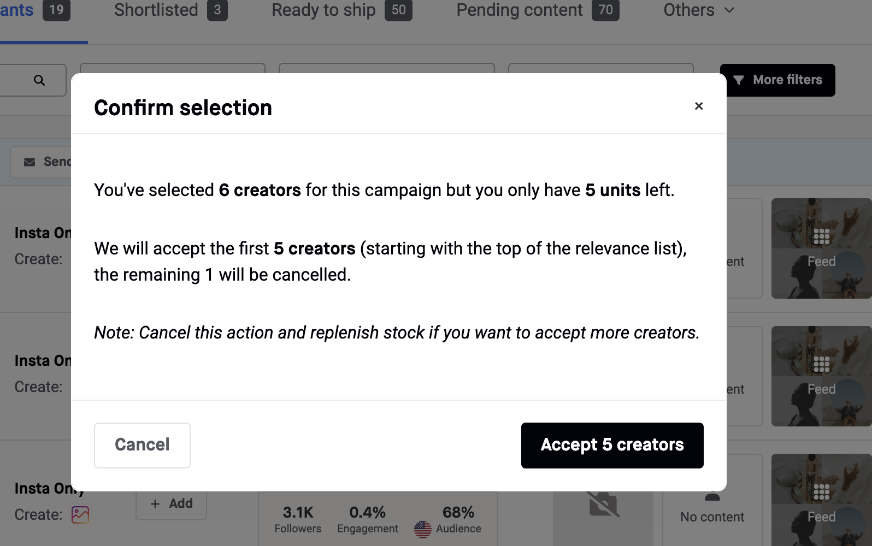The width and height of the screenshot is (872, 546).
Task: Open the first Feed thumbnail
Action: pyautogui.click(x=821, y=248)
